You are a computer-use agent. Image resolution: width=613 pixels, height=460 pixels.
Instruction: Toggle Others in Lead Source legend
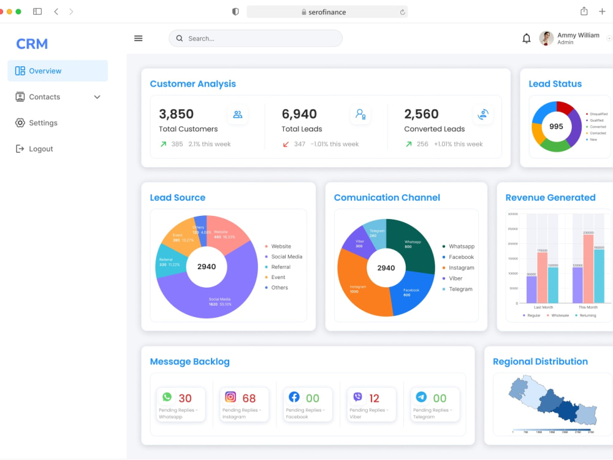point(276,288)
